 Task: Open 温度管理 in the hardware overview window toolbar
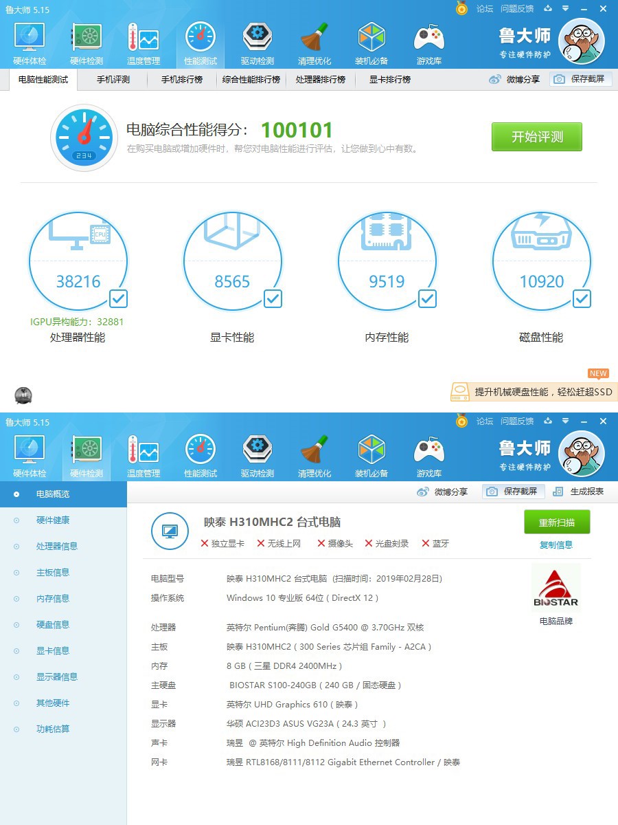click(x=144, y=457)
